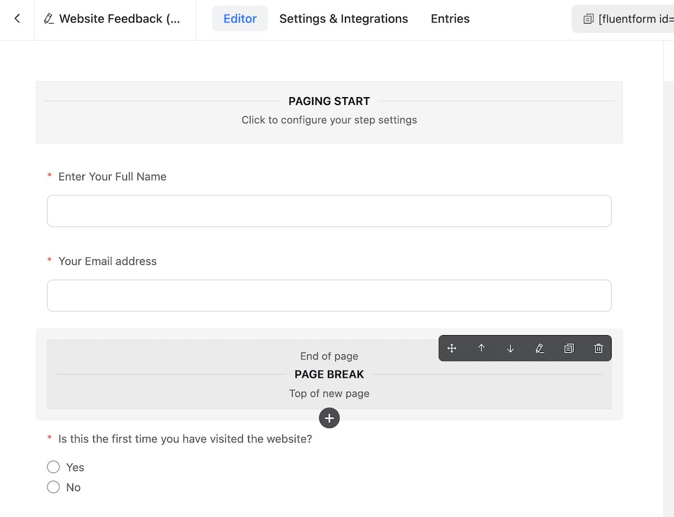Go back using the left chevron arrow
The width and height of the screenshot is (674, 517).
(17, 19)
